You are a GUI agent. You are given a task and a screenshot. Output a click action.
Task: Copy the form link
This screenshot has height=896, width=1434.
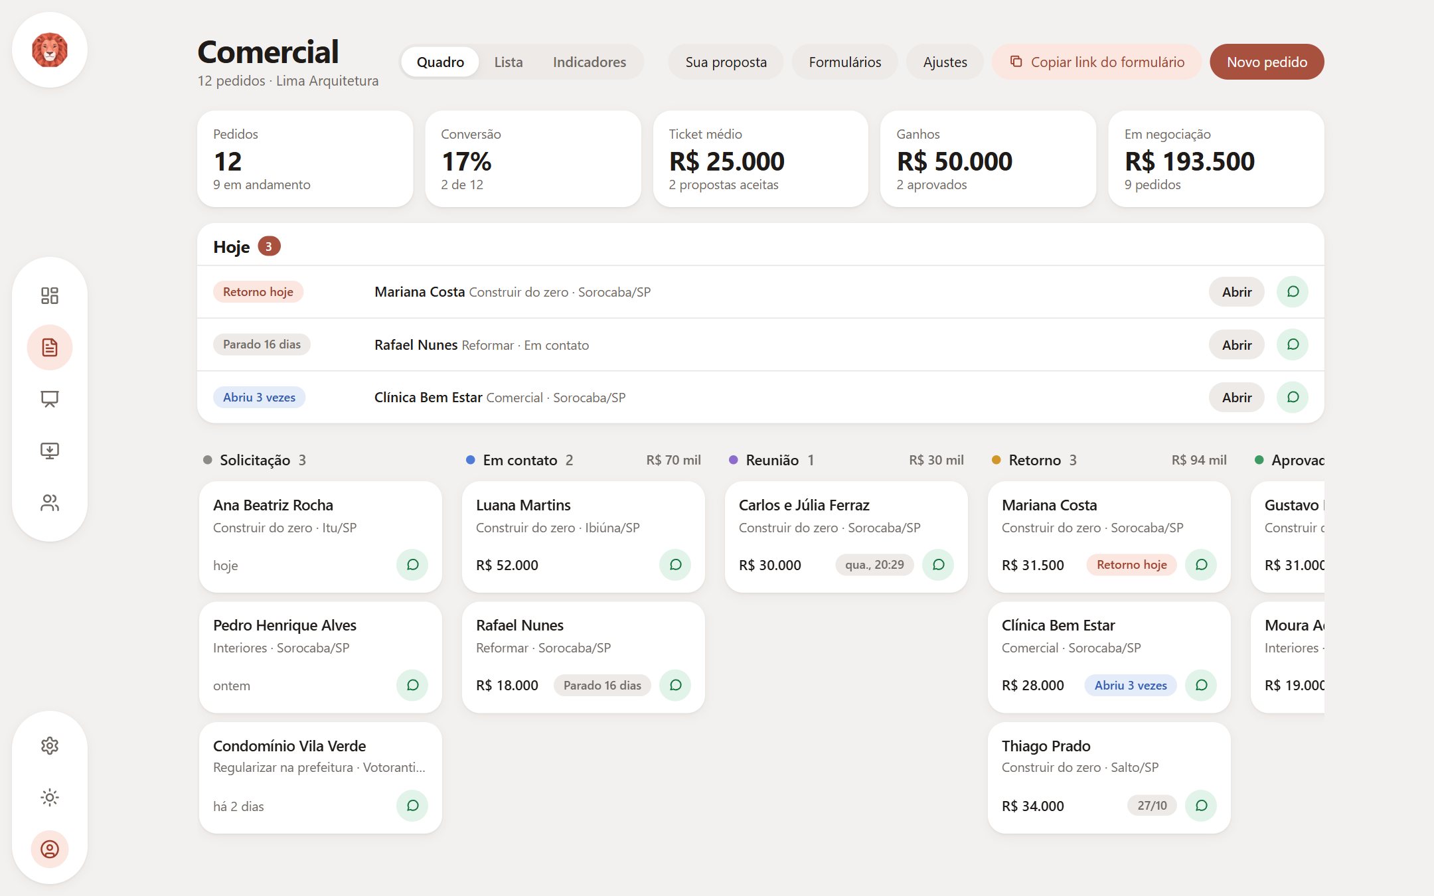pyautogui.click(x=1097, y=62)
